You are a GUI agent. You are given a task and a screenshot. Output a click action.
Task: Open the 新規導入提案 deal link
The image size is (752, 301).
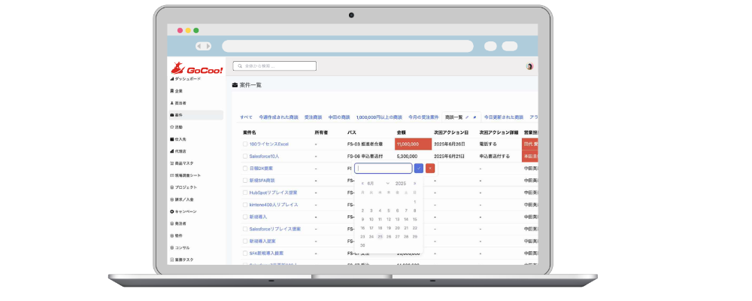[262, 241]
